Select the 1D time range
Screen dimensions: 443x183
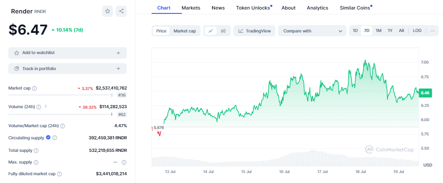pyautogui.click(x=355, y=31)
